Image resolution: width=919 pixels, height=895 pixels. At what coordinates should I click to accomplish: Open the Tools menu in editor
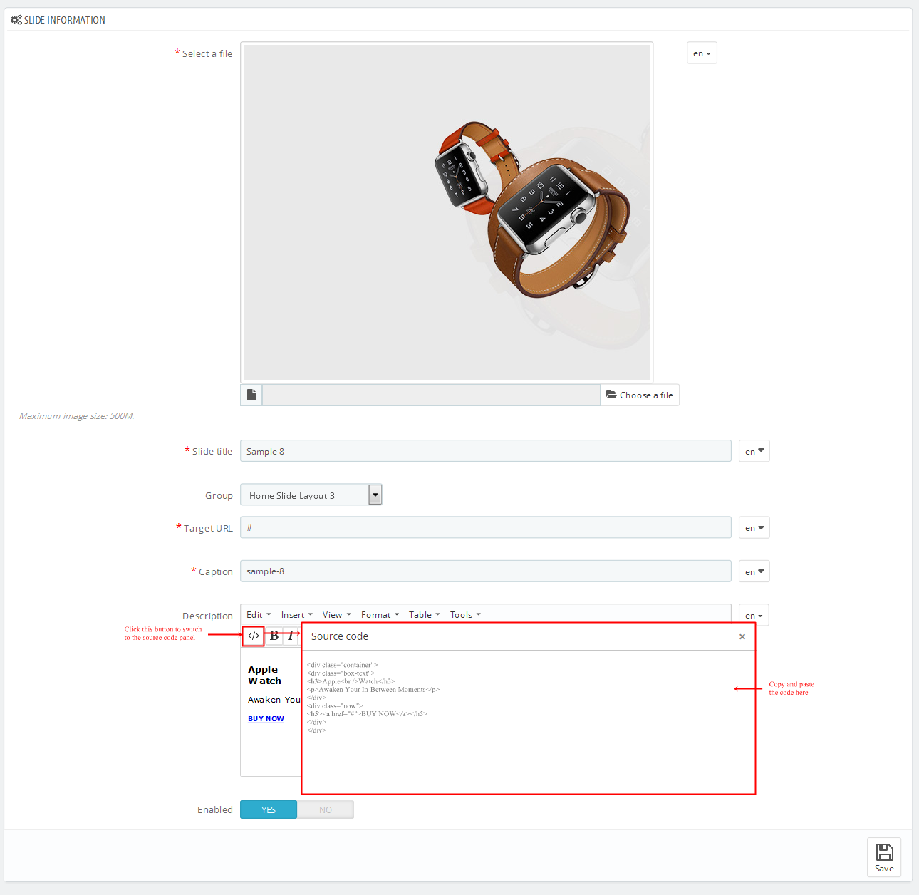coord(465,614)
